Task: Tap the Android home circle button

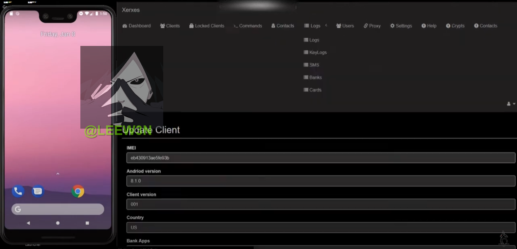Action: [58, 223]
